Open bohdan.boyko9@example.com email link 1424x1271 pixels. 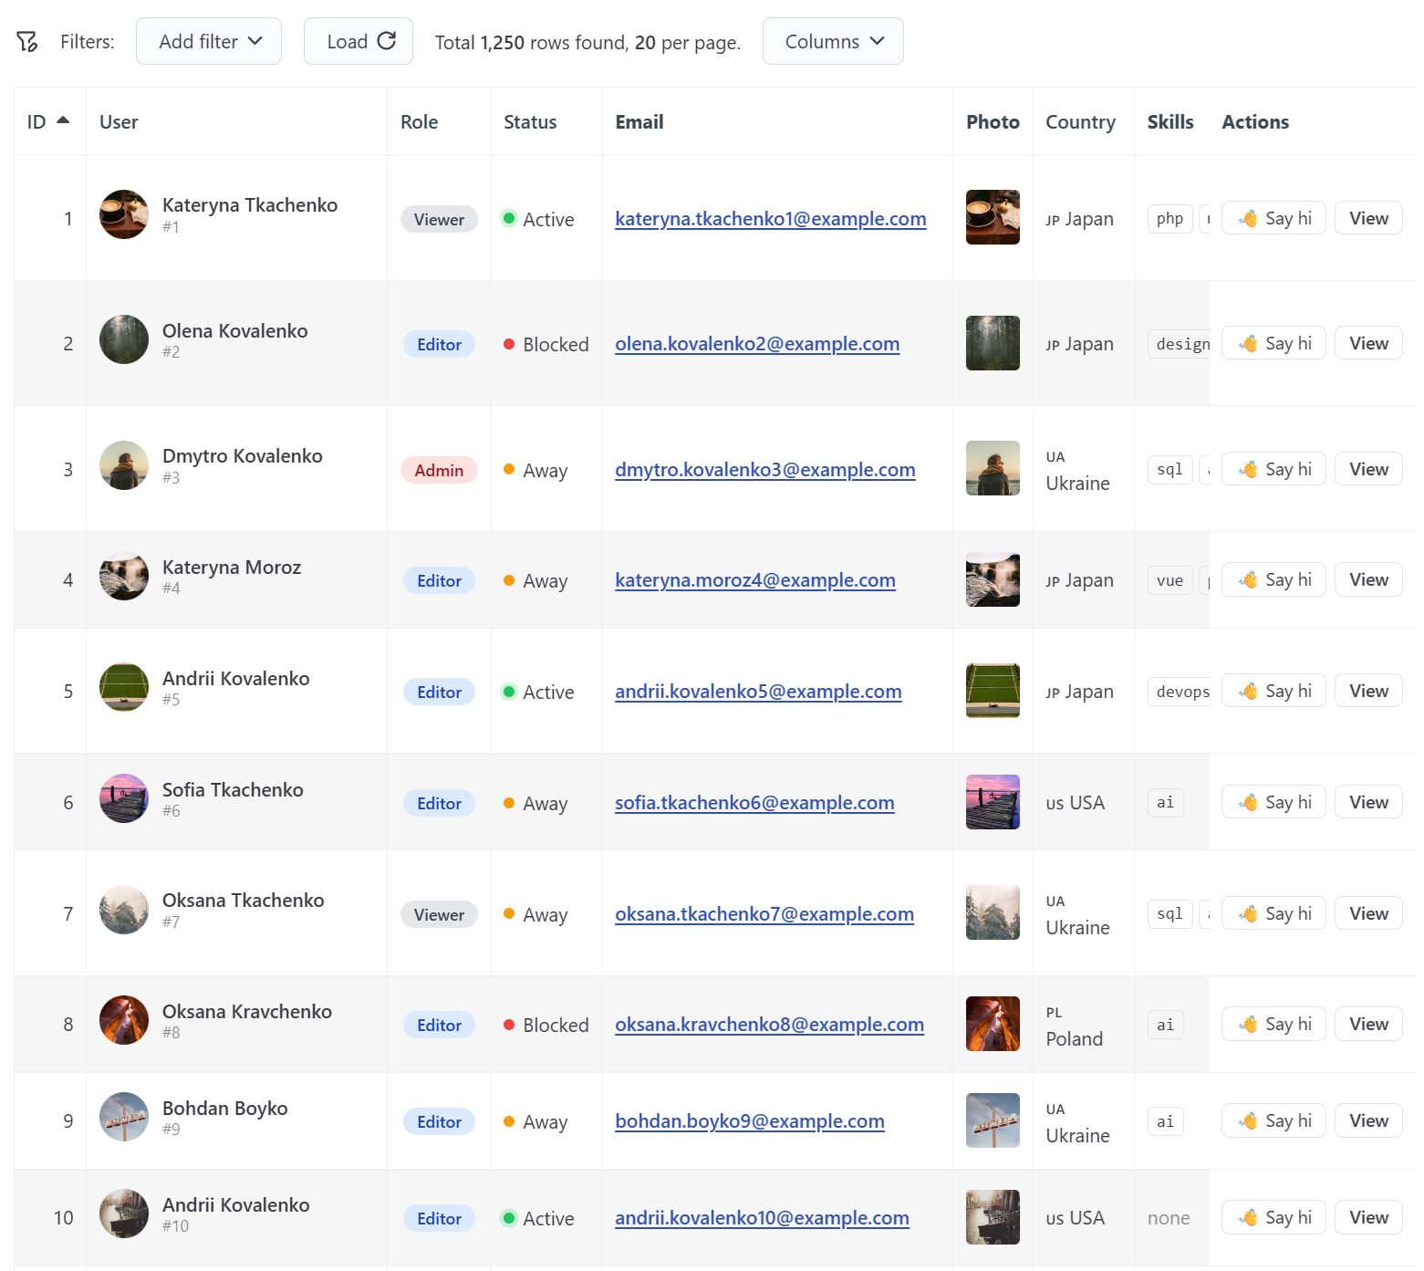point(750,1121)
